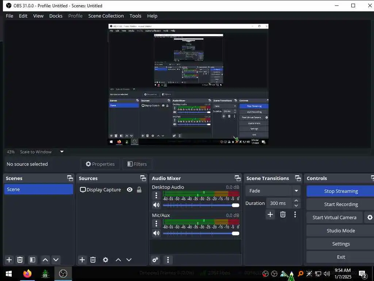Open the View menu
Screen dimensions: 374x281
pyautogui.click(x=38, y=16)
